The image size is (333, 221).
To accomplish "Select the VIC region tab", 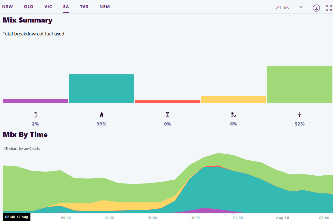I will click(x=48, y=7).
